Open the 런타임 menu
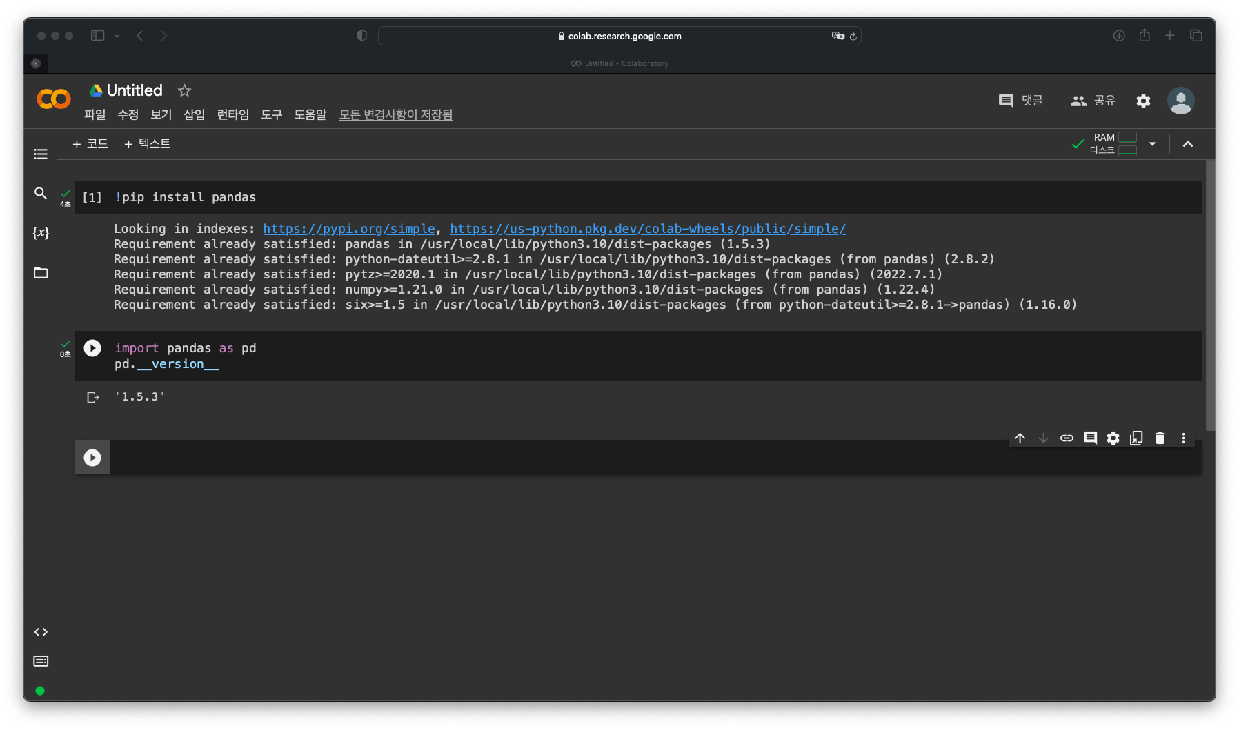Viewport: 1239px width, 730px height. click(232, 114)
